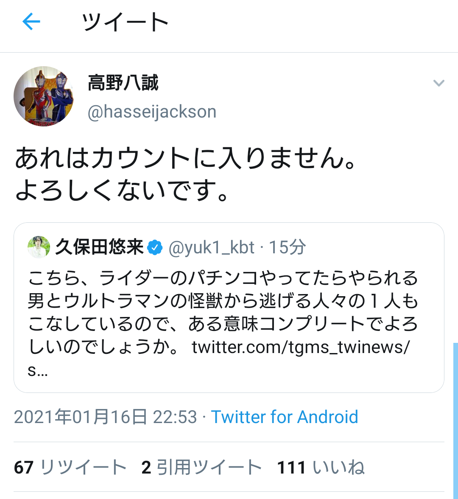Tap the back arrow icon
458x499 pixels.
click(31, 22)
